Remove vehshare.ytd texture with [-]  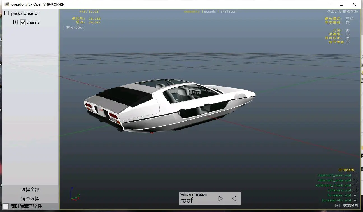355,190
